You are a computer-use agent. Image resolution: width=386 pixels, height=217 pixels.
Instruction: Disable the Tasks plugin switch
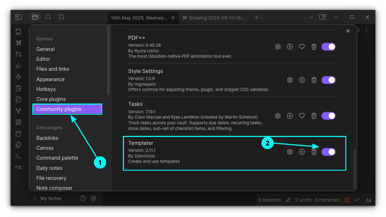[328, 116]
